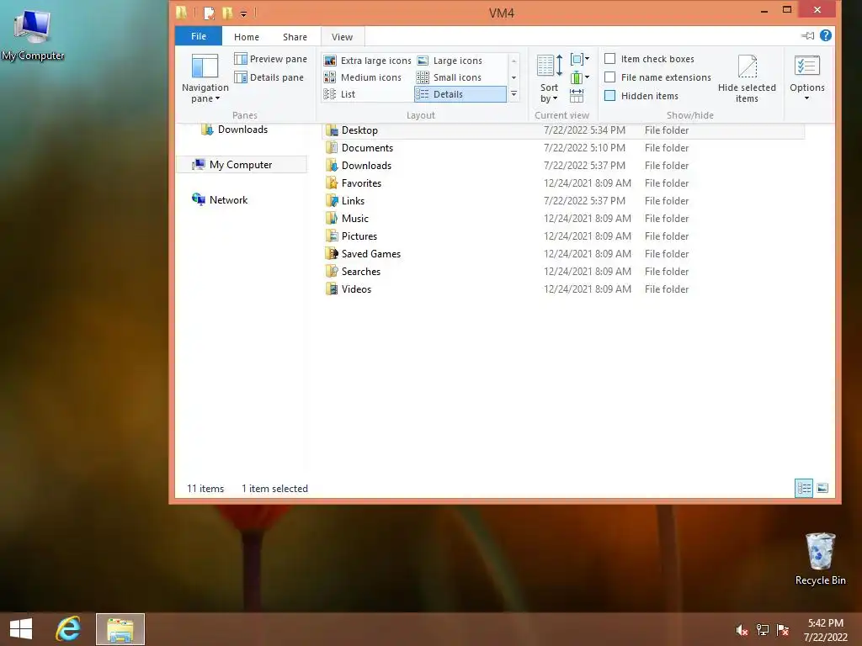Expand the Options dropdown arrow
The height and width of the screenshot is (646, 862).
point(806,98)
